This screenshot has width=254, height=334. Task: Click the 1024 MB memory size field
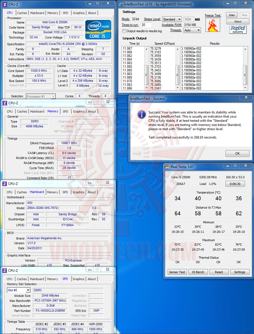click(x=188, y=19)
